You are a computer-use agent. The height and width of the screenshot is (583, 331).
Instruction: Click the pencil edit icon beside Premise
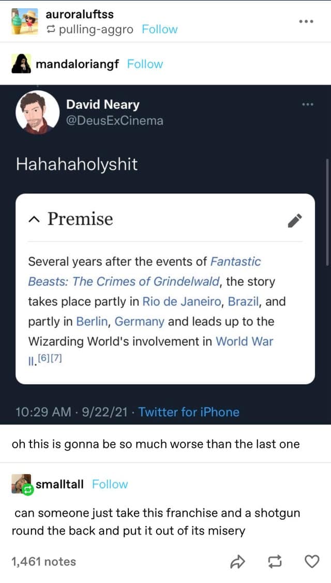point(295,220)
